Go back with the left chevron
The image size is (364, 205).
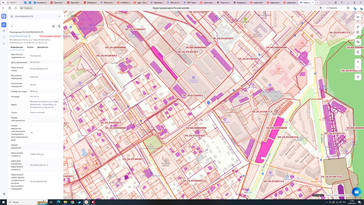[x=12, y=26]
